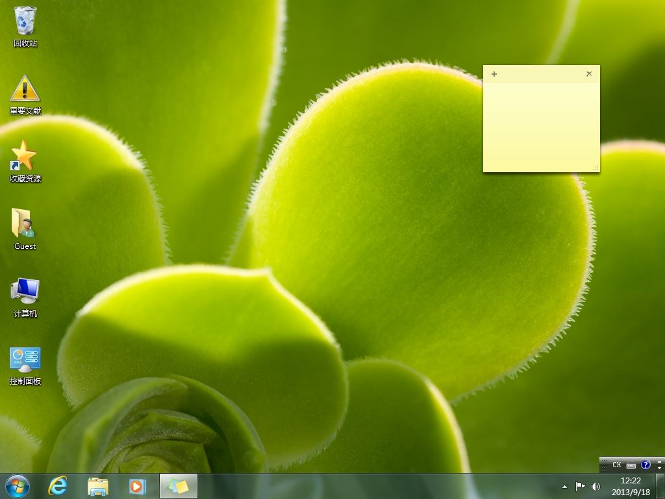Click the Show Desktop strip at taskbar end

click(x=660, y=486)
